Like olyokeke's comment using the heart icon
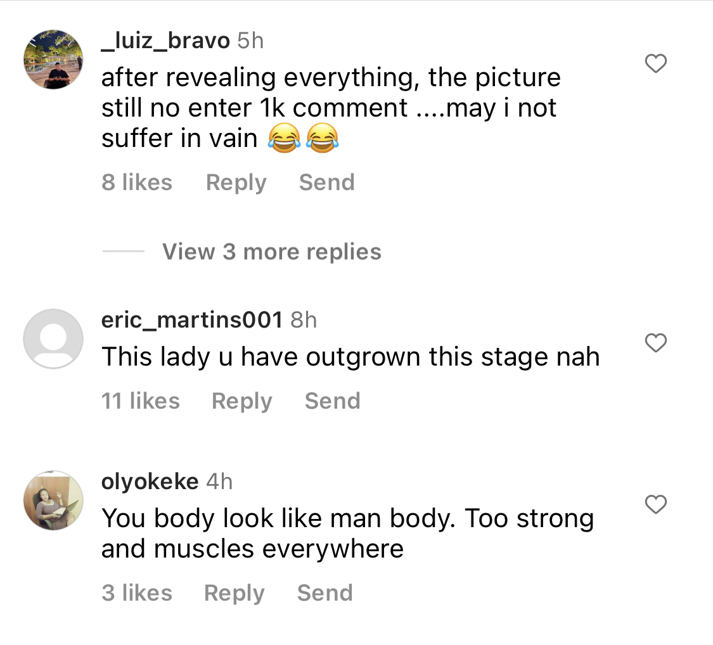 [x=656, y=504]
